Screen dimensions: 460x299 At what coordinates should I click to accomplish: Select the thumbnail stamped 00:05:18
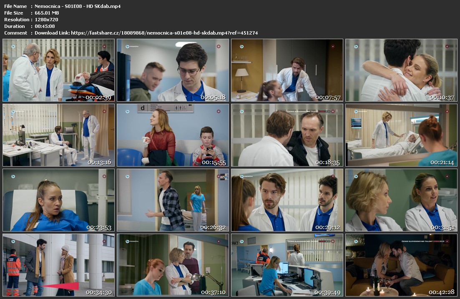pyautogui.click(x=173, y=70)
